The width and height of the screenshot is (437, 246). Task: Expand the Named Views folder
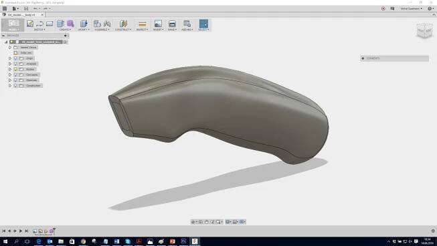click(x=10, y=48)
